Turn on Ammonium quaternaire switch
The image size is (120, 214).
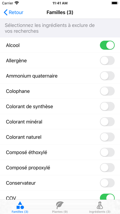(x=107, y=76)
